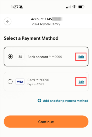Tap the Expires 12/29 text

click(36, 84)
